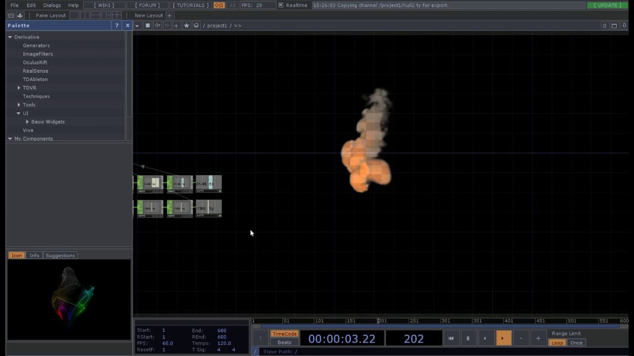Viewport: 634px width, 356px height.
Task: Jump to the home network icon
Action: [196, 25]
